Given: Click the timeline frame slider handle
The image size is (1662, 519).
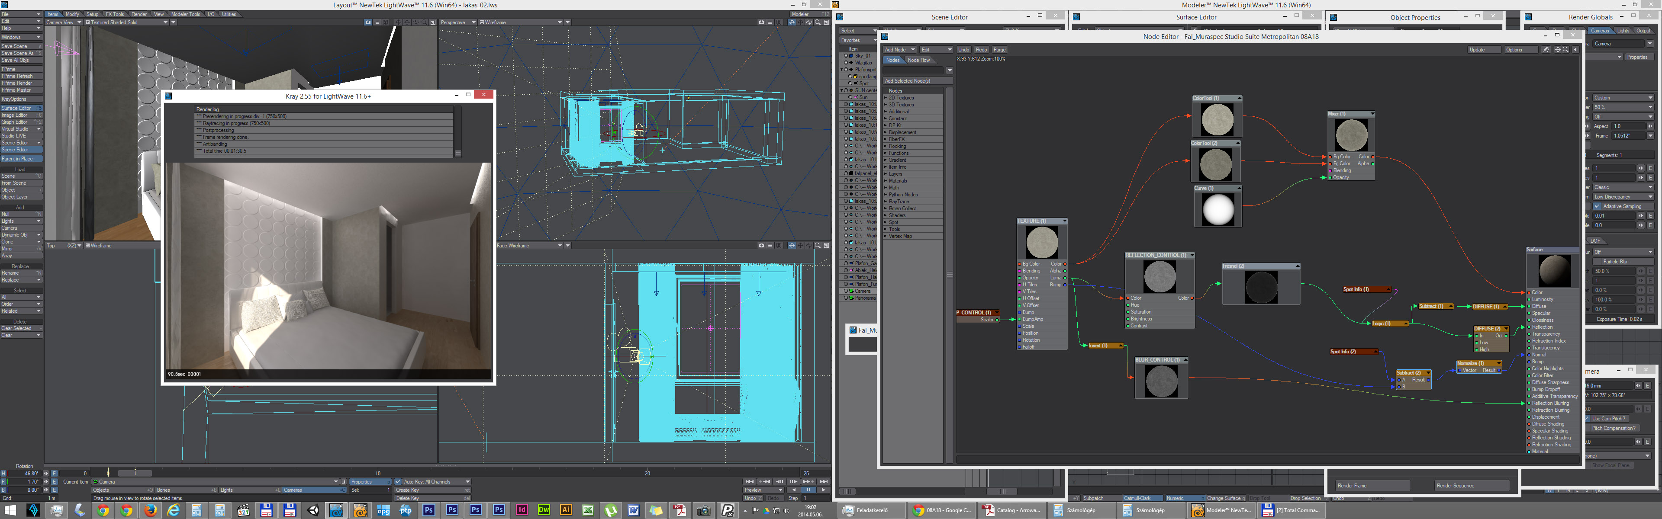Looking at the screenshot, I should click(x=135, y=473).
